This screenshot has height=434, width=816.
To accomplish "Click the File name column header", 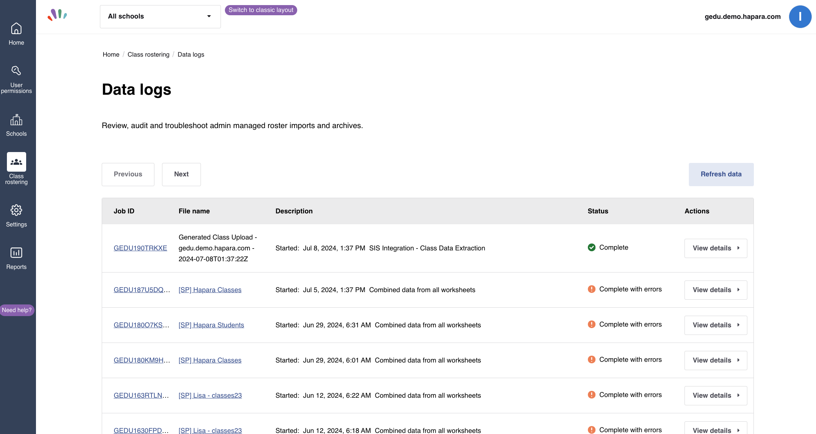I will click(x=194, y=211).
